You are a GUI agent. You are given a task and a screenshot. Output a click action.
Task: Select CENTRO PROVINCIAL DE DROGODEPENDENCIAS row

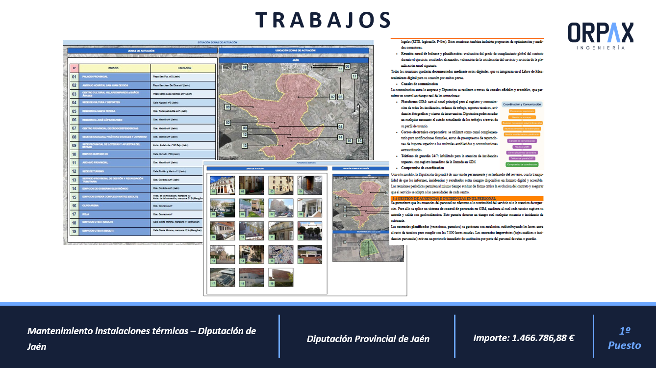(x=142, y=128)
